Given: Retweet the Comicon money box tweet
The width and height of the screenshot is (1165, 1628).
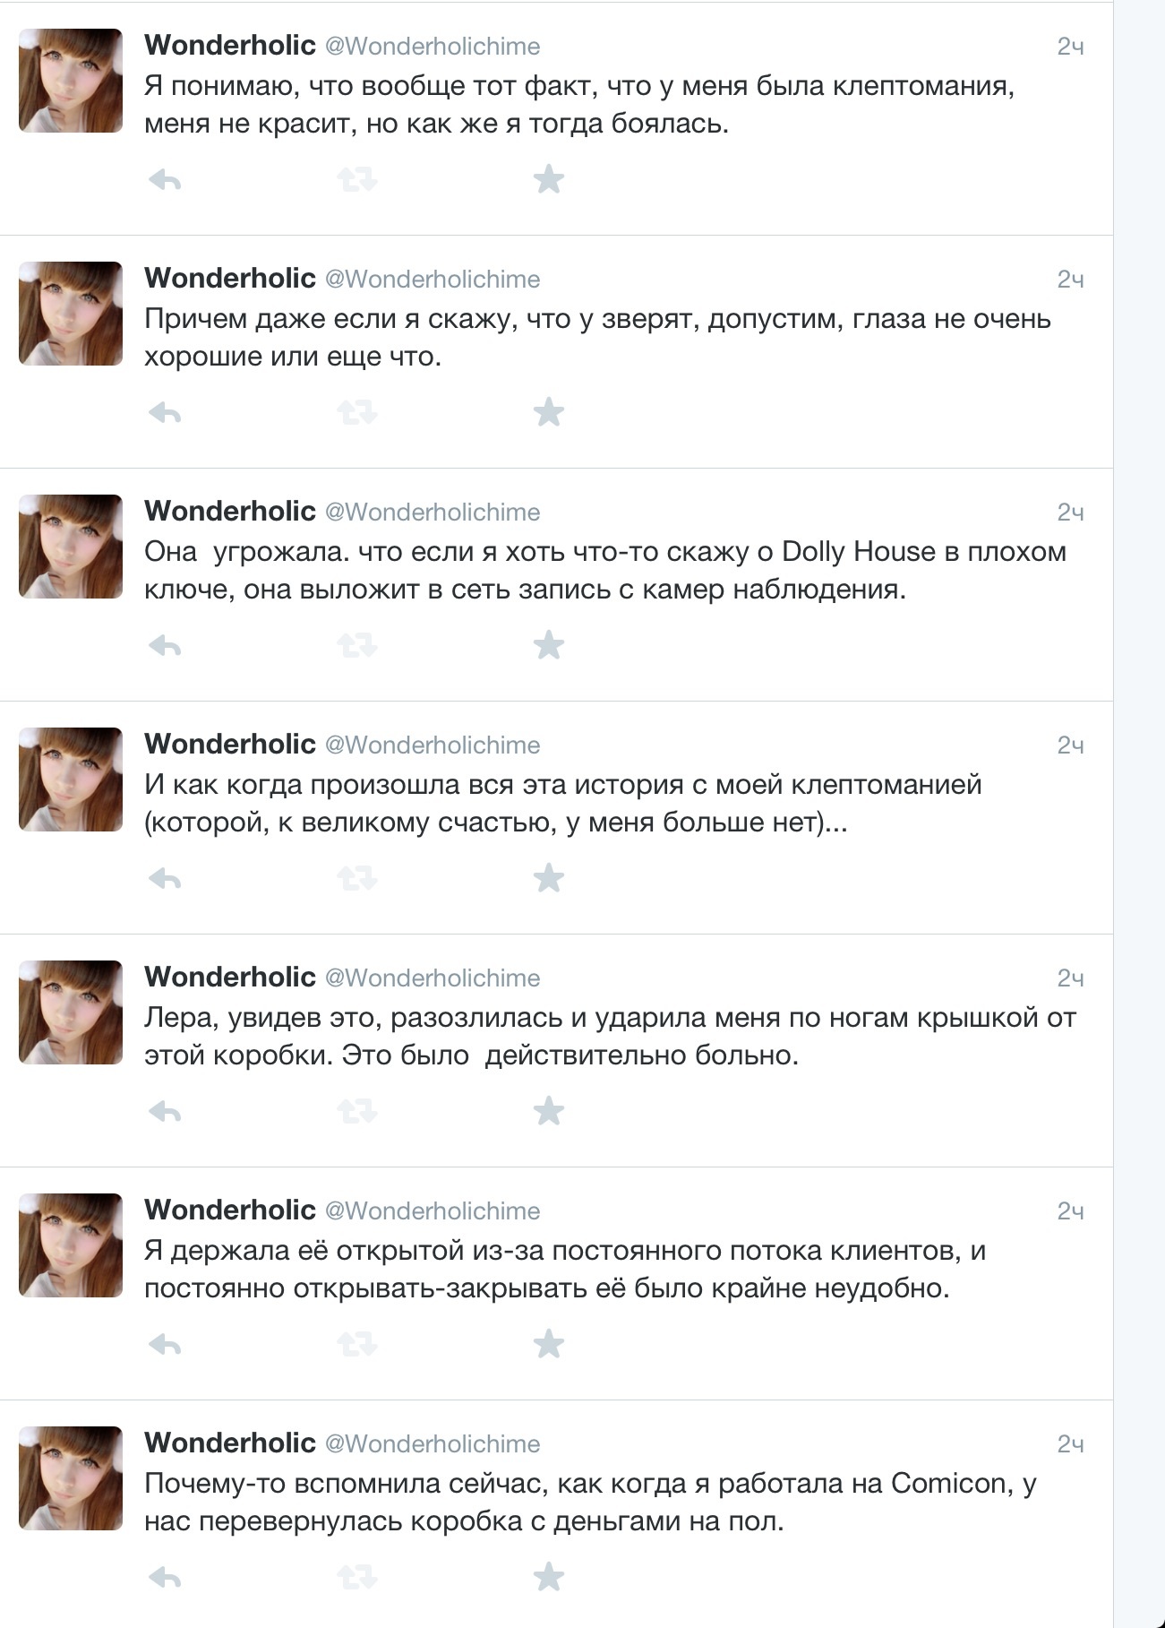Looking at the screenshot, I should [357, 1578].
